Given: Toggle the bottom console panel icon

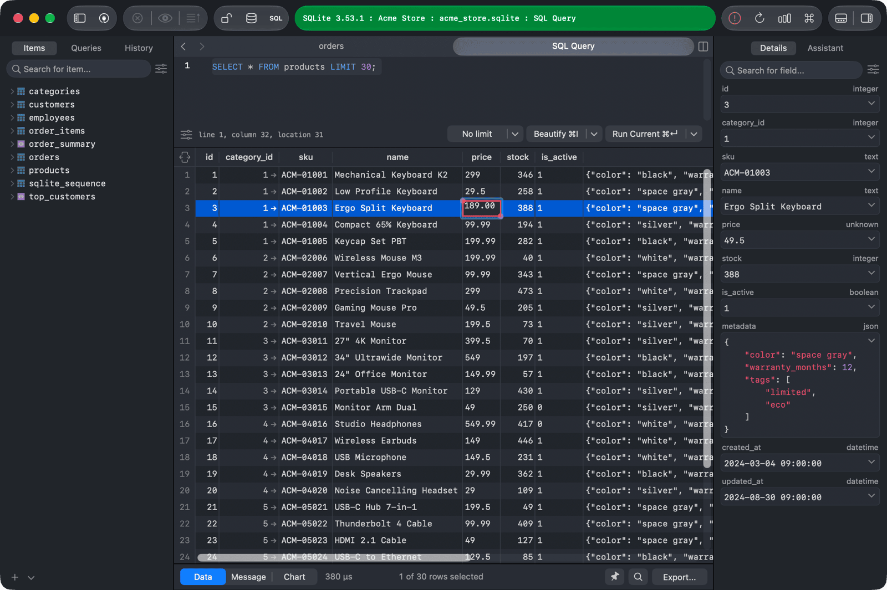Looking at the screenshot, I should coord(841,18).
